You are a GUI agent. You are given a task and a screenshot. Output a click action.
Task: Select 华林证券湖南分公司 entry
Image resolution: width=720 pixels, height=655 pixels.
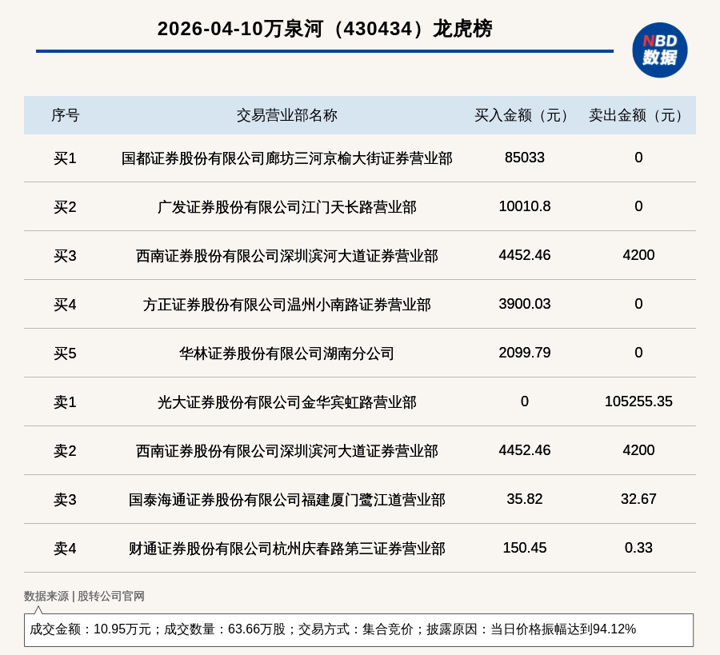[x=286, y=353]
